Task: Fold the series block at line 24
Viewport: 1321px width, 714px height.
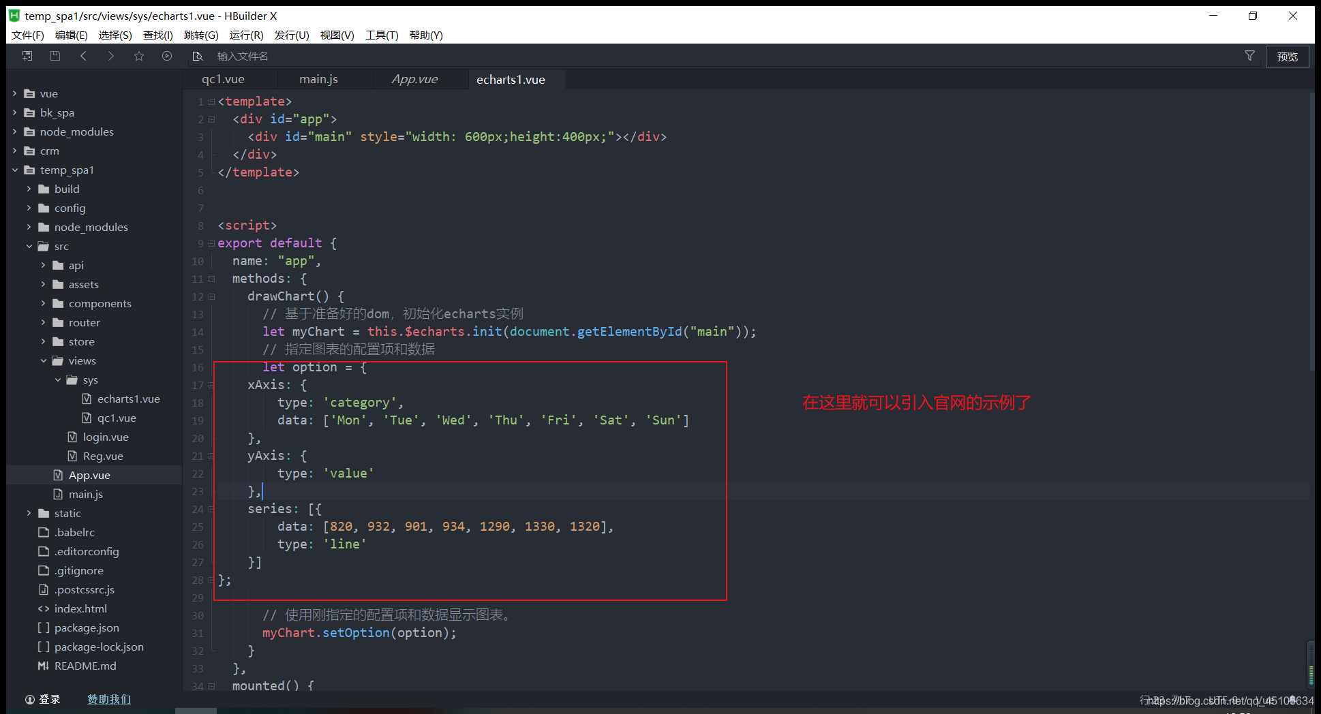Action: pos(211,509)
